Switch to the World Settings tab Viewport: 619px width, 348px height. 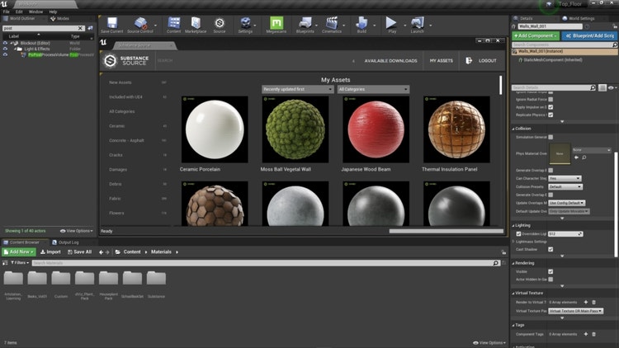tap(580, 17)
